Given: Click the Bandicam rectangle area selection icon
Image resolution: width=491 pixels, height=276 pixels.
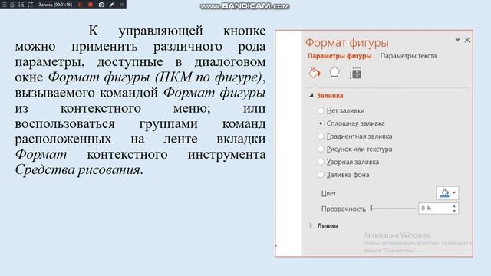Looking at the screenshot, I should [x=30, y=5].
